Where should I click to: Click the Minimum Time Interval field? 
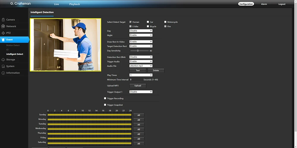(136, 80)
